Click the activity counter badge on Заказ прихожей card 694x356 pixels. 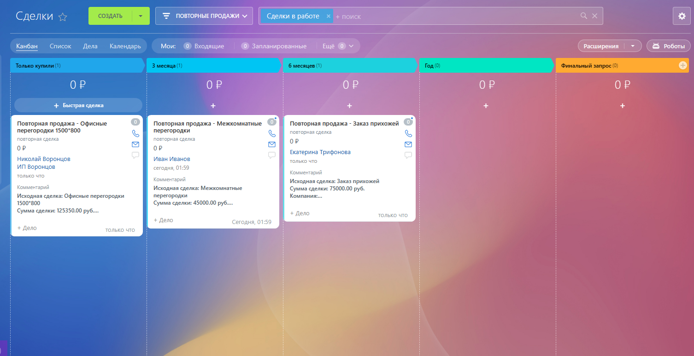408,122
